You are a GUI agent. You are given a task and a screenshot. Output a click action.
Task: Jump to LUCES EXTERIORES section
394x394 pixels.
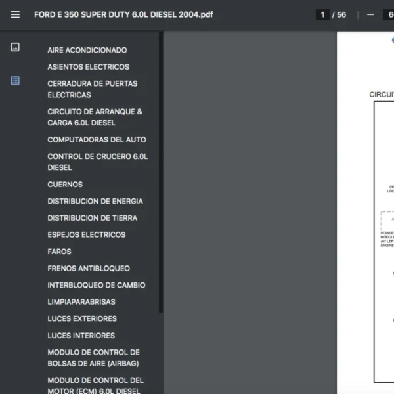82,318
